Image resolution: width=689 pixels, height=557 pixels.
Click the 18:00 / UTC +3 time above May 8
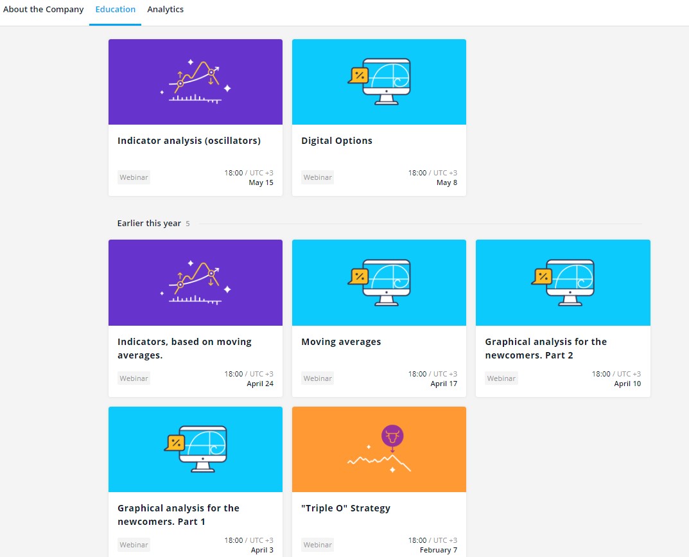click(432, 173)
